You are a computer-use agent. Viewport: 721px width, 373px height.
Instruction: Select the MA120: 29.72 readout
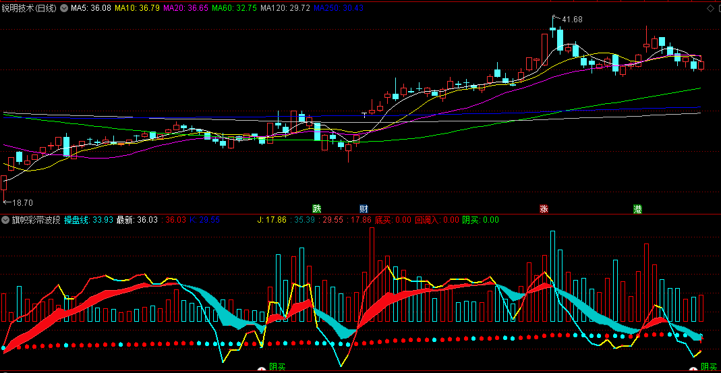285,8
